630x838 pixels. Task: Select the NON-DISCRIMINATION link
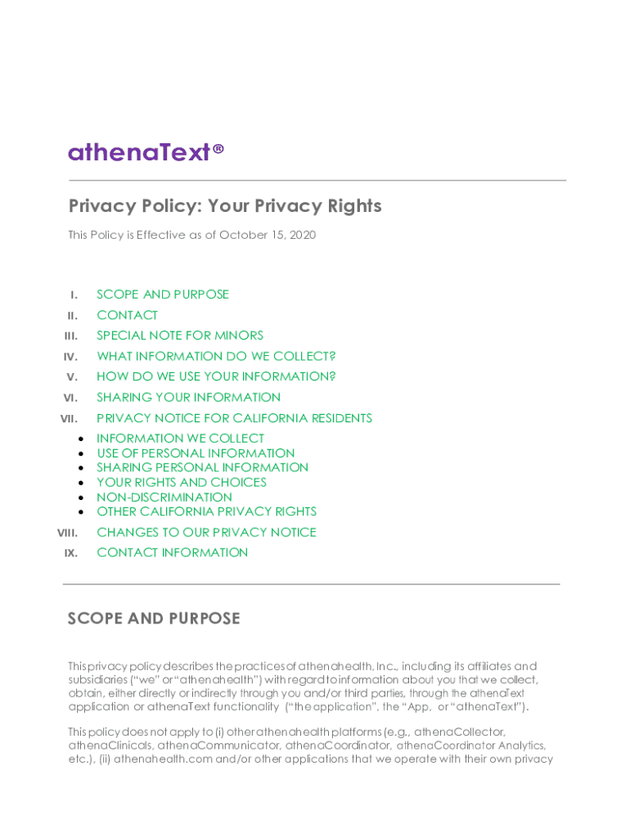coord(164,497)
